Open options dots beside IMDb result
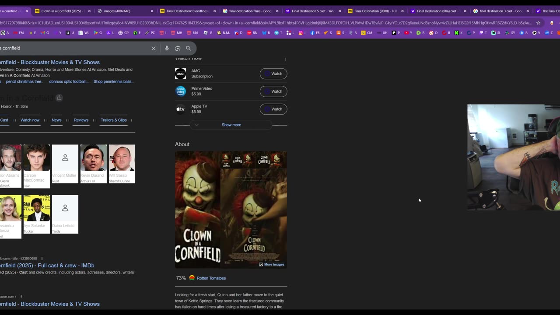This screenshot has width=560, height=315. pos(42,259)
